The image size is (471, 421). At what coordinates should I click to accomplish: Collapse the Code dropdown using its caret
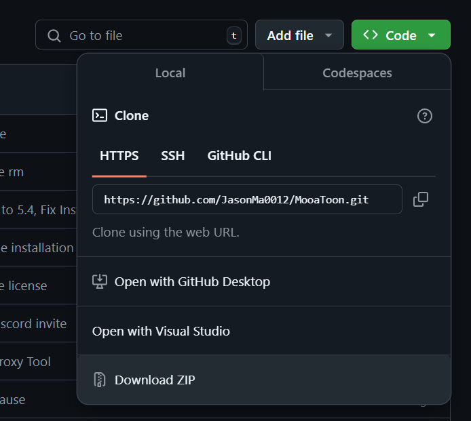[x=432, y=35]
